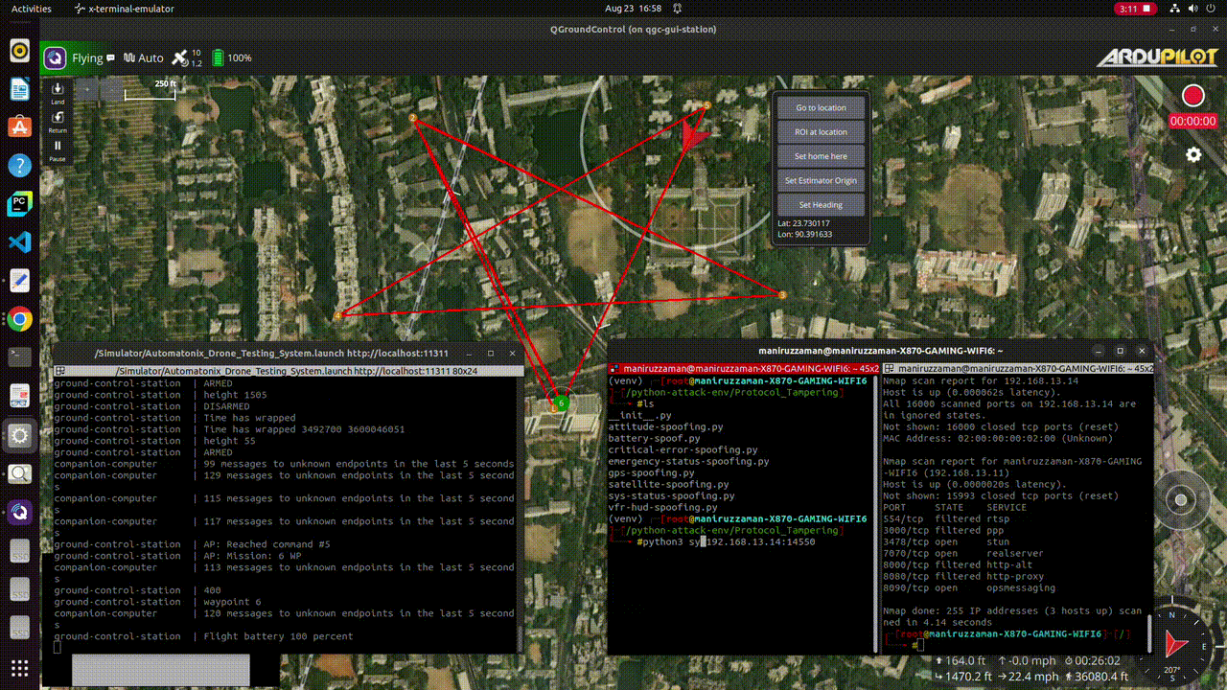1227x690 pixels.
Task: Open the QGroundControl application menu icon
Action: click(56, 57)
